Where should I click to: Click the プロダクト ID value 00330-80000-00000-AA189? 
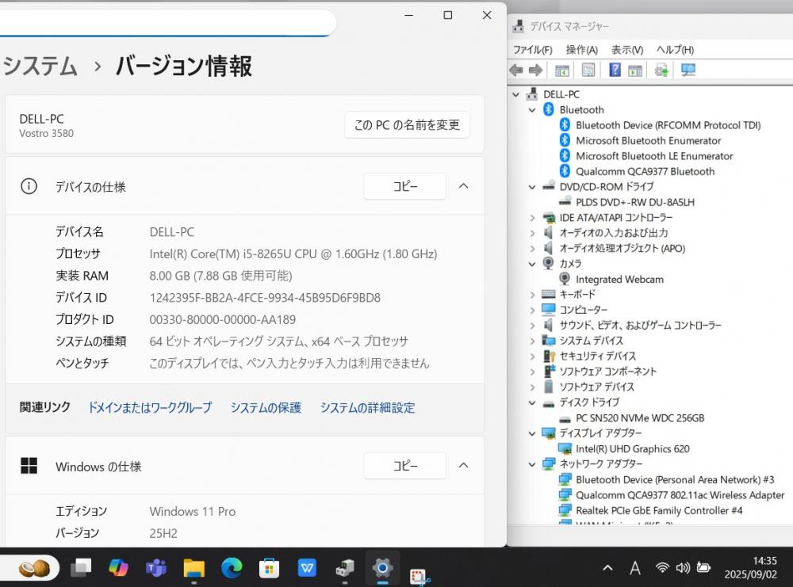click(223, 319)
